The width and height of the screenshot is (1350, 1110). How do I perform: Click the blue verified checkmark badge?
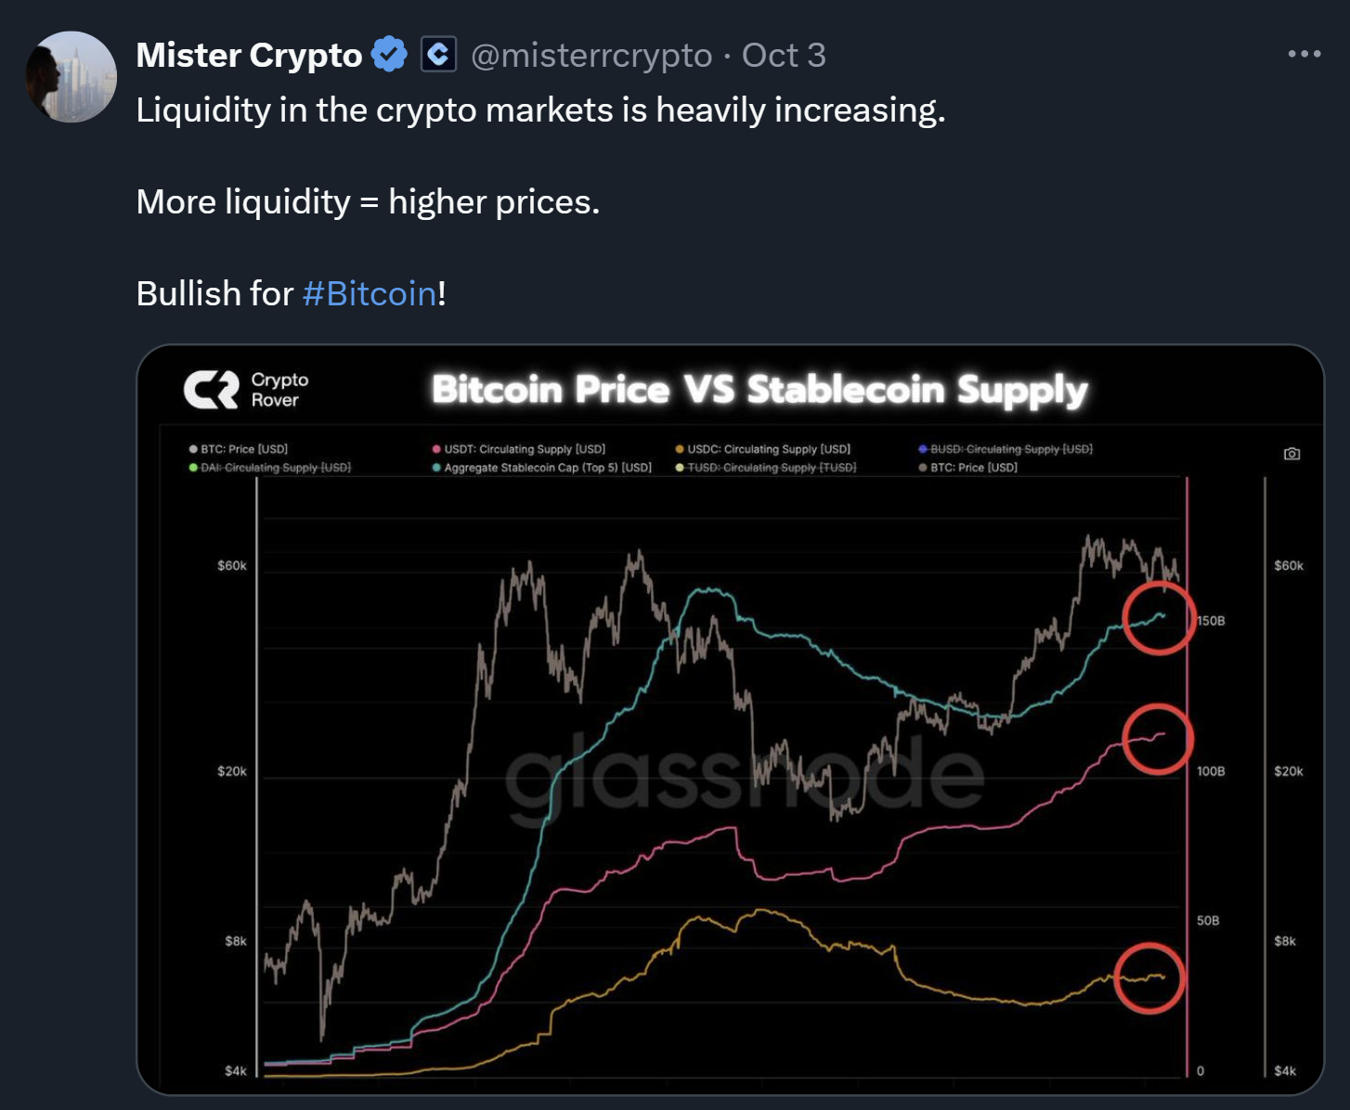pyautogui.click(x=389, y=55)
